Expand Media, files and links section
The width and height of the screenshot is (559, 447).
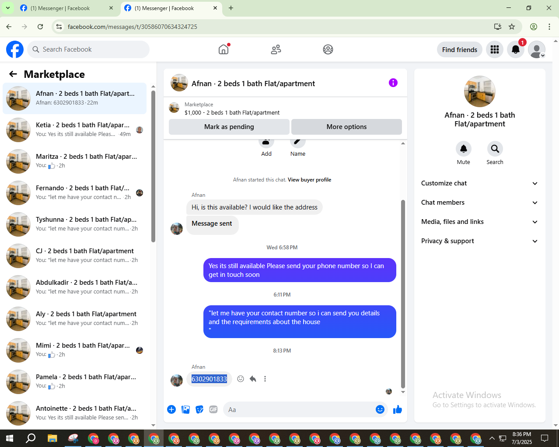[479, 222]
